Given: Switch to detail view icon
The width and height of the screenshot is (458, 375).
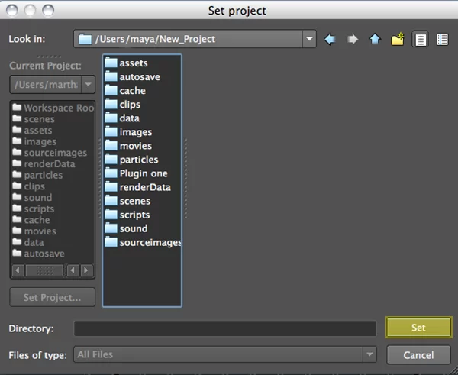Looking at the screenshot, I should [442, 39].
